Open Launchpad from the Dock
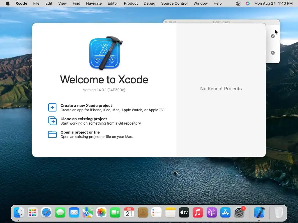Screen dimensions: 298x223 point(33,212)
